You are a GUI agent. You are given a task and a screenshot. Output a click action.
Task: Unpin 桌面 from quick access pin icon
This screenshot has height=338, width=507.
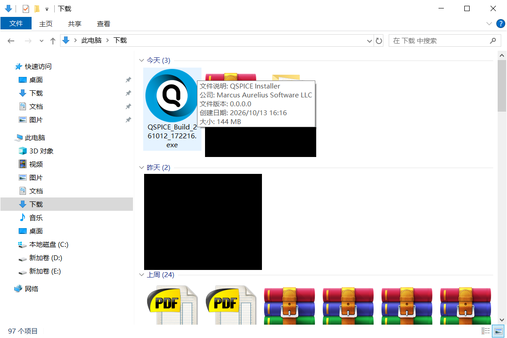pyautogui.click(x=129, y=80)
